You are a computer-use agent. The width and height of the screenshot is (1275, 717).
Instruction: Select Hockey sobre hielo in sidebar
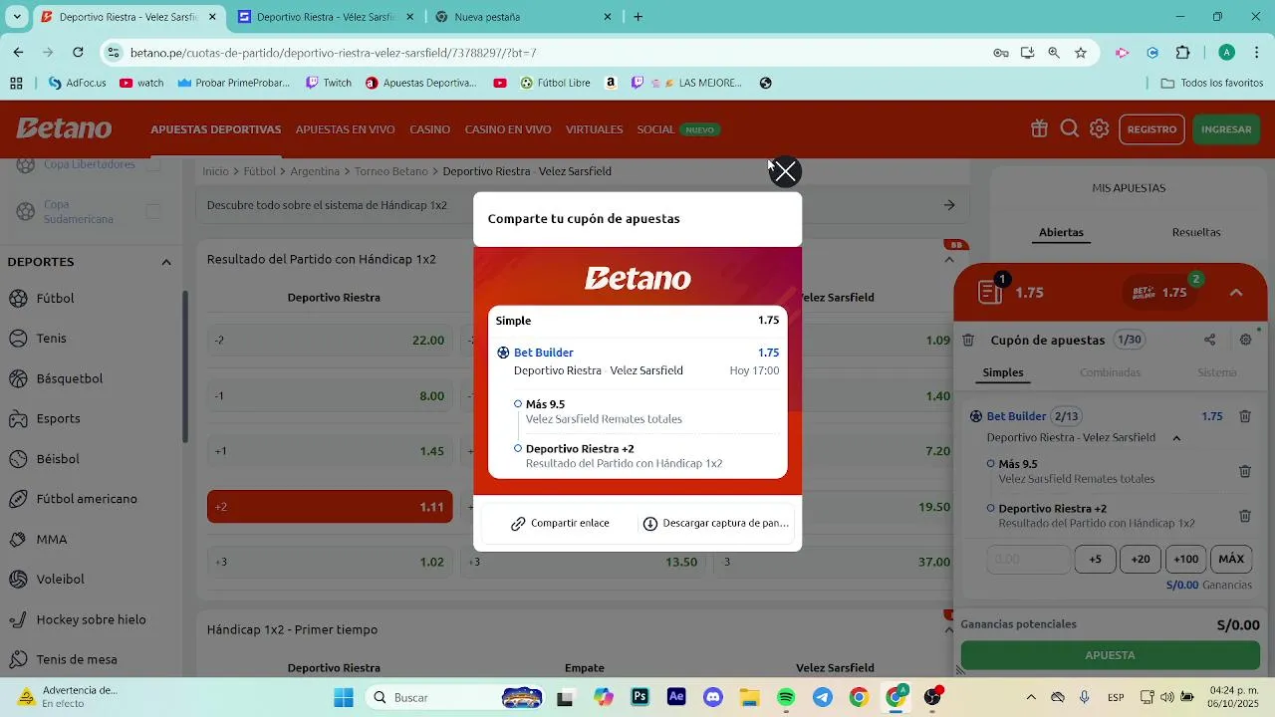91,619
